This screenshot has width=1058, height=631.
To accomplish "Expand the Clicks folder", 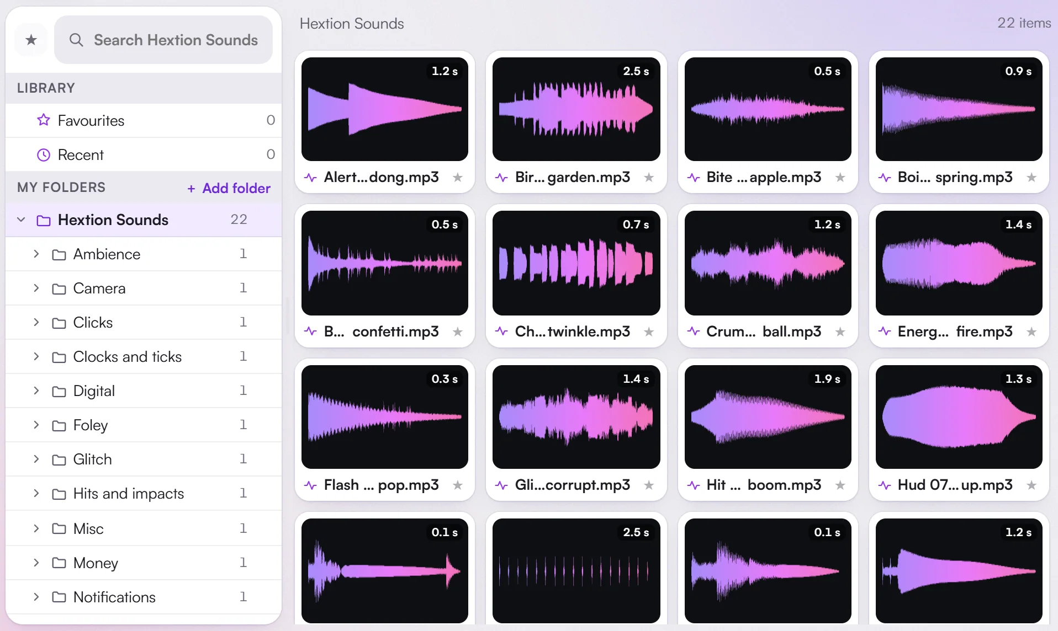I will (x=36, y=322).
